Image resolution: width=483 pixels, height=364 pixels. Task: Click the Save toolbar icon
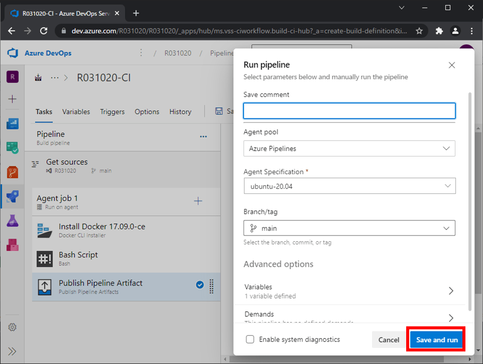click(219, 111)
